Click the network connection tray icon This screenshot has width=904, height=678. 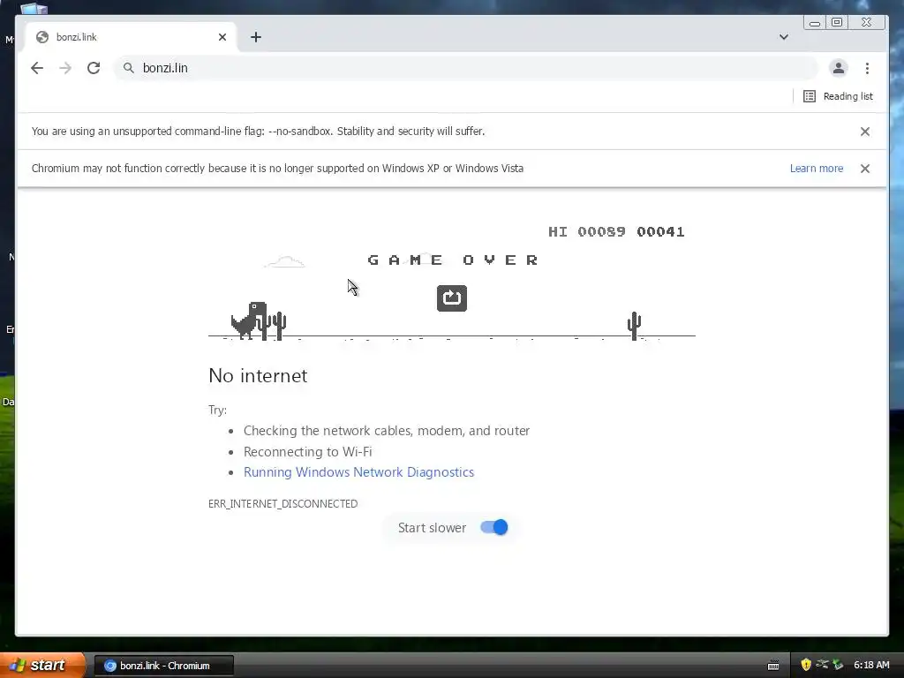coord(838,665)
